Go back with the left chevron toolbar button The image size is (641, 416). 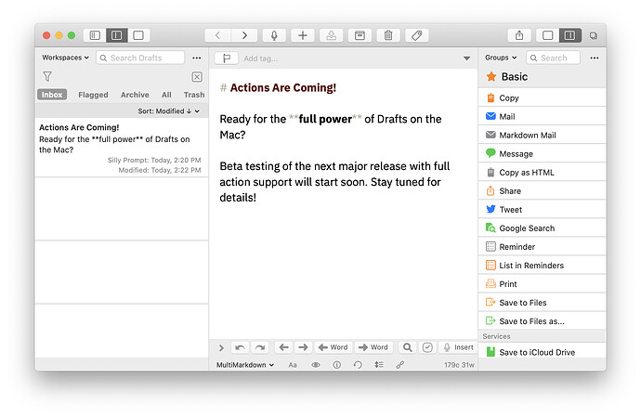[x=218, y=35]
